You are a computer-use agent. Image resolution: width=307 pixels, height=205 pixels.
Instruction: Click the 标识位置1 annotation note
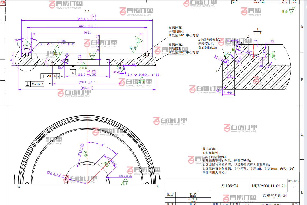tap(175, 28)
